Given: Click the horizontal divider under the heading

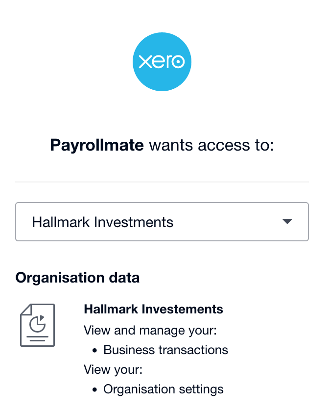Looking at the screenshot, I should (162, 182).
